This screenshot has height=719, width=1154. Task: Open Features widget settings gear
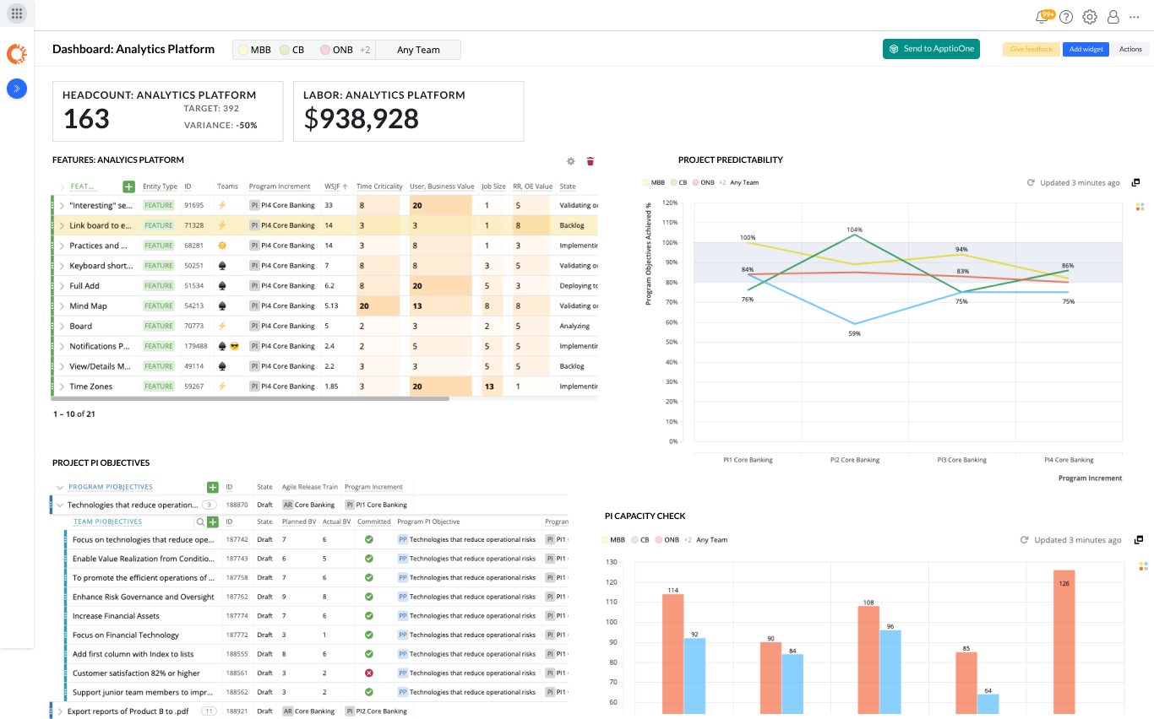570,161
